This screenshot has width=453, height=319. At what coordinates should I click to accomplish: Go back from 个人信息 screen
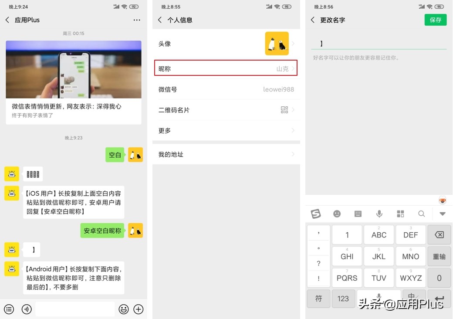point(160,20)
